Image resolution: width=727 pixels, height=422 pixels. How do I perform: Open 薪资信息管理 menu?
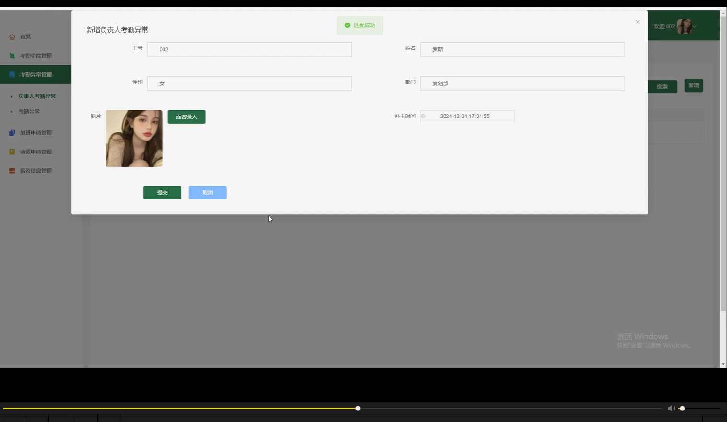point(35,171)
